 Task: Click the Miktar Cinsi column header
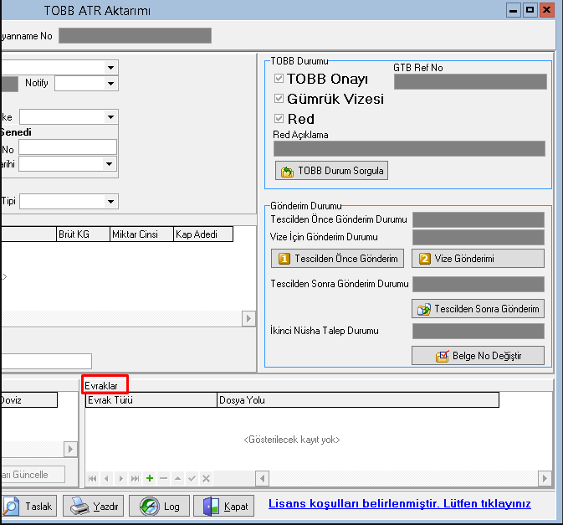point(141,234)
